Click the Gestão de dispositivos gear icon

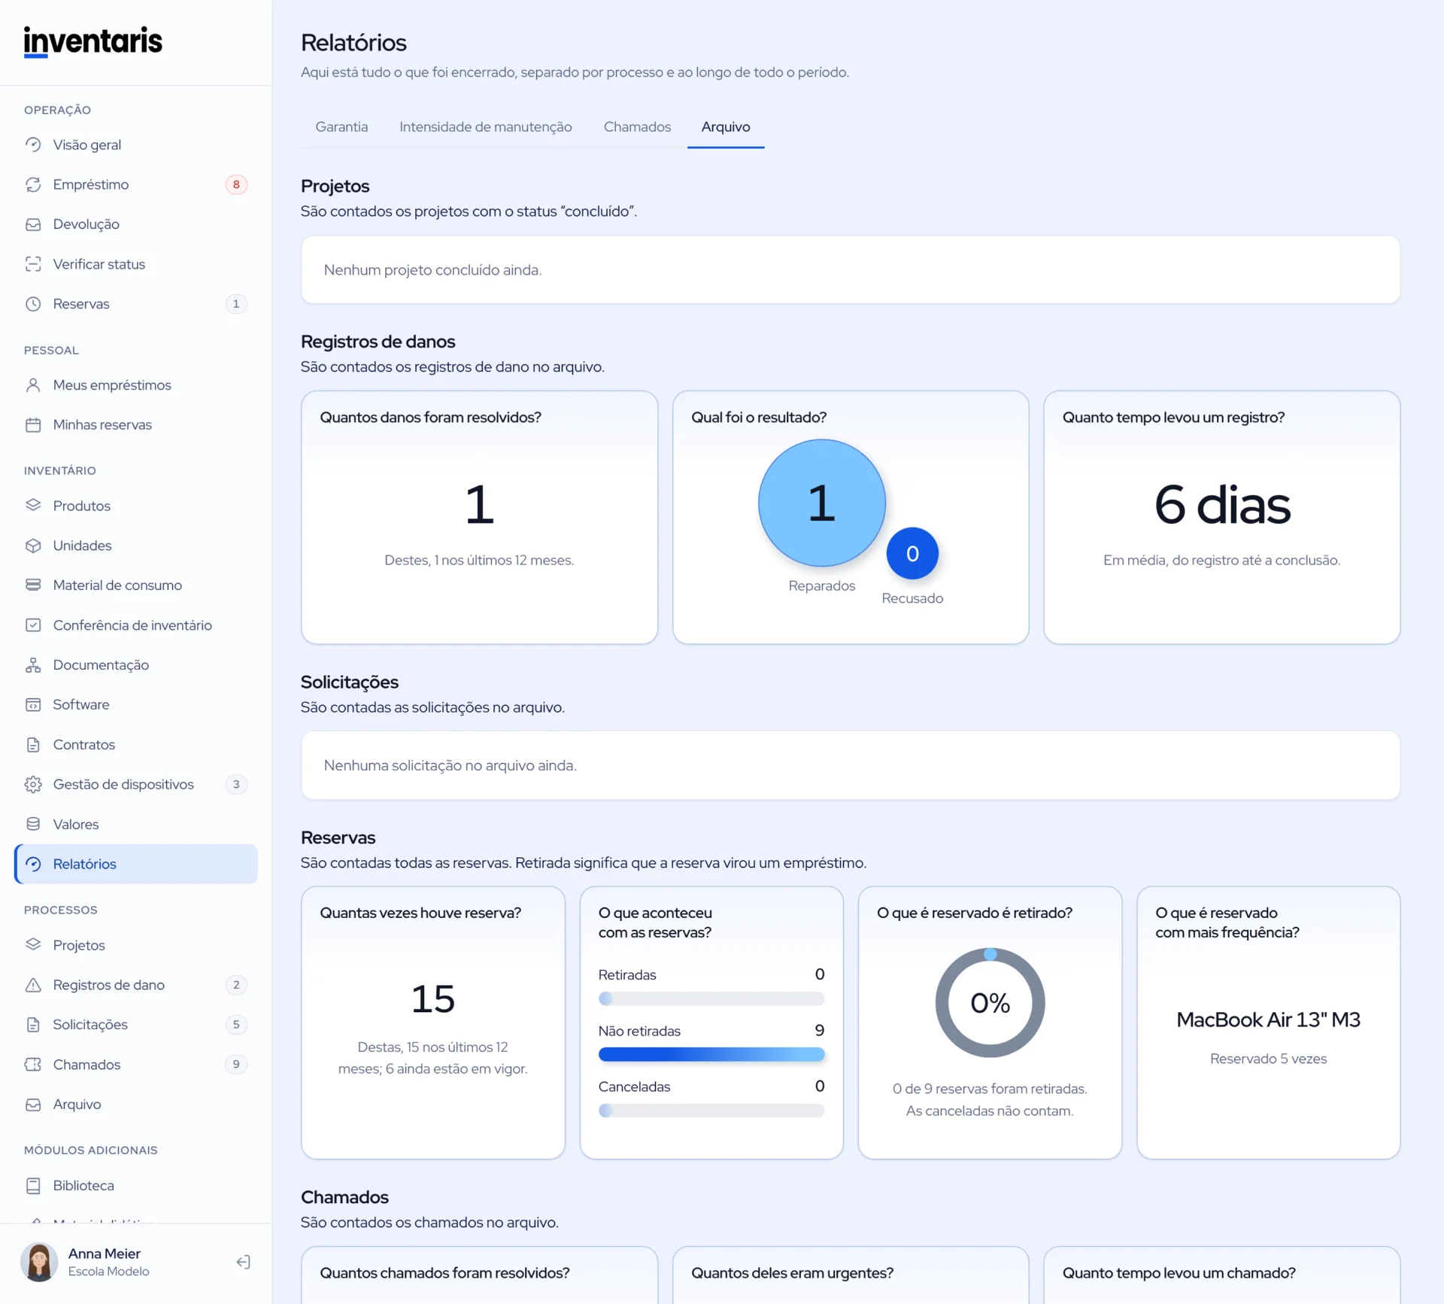(33, 784)
